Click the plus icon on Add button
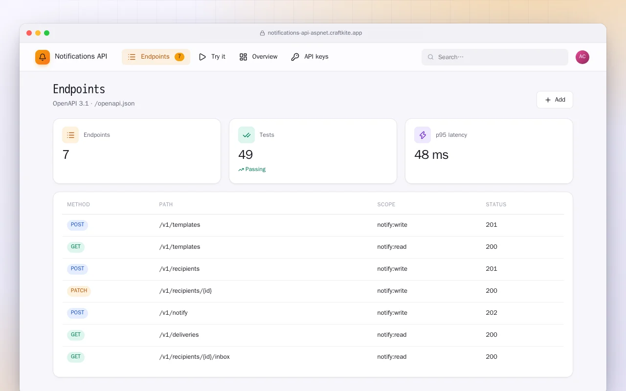The height and width of the screenshot is (391, 626). click(548, 100)
